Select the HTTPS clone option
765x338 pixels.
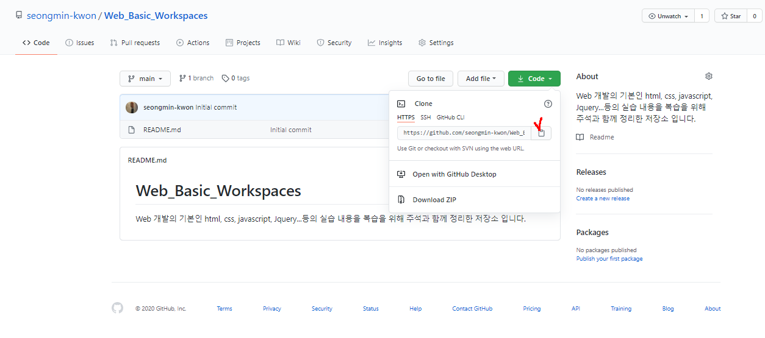tap(406, 118)
